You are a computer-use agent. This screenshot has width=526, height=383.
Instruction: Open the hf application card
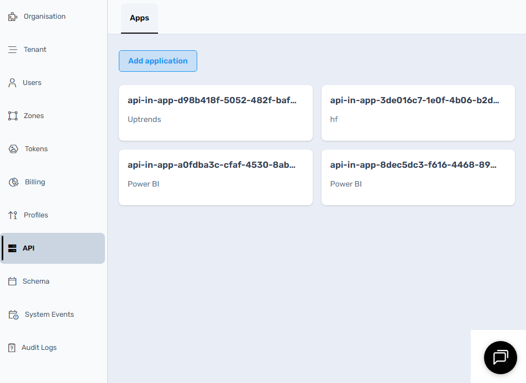coord(418,113)
